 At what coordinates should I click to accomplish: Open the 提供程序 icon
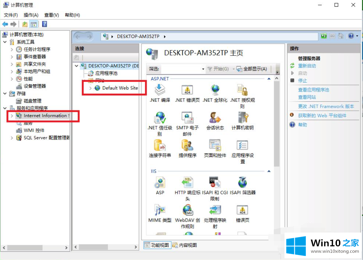point(187,145)
